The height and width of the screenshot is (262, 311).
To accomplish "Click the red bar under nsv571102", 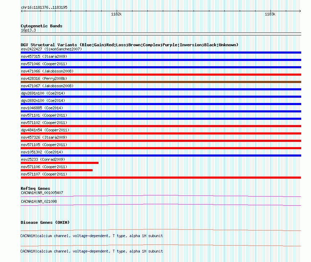I will (x=161, y=126).
